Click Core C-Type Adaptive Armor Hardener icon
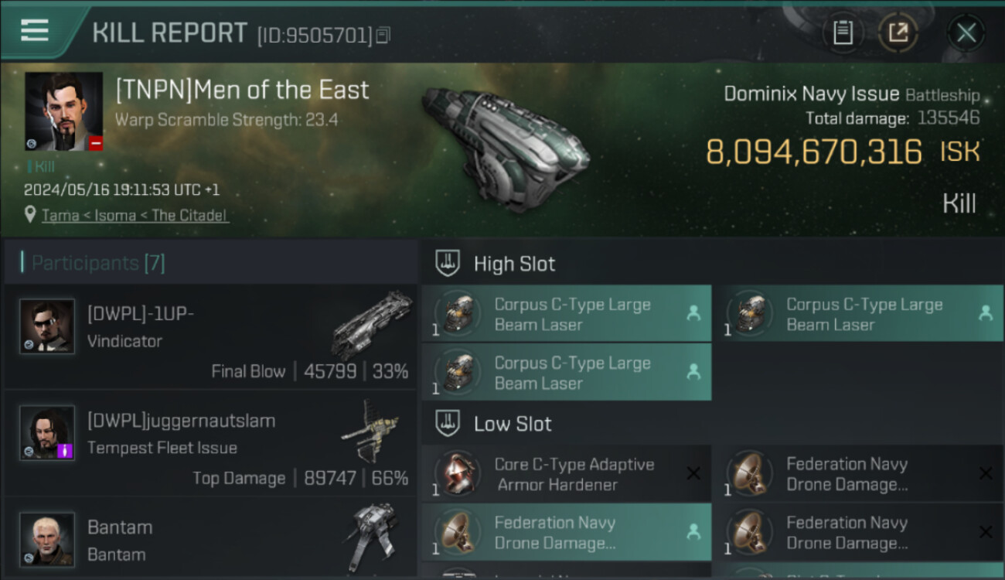 [458, 473]
